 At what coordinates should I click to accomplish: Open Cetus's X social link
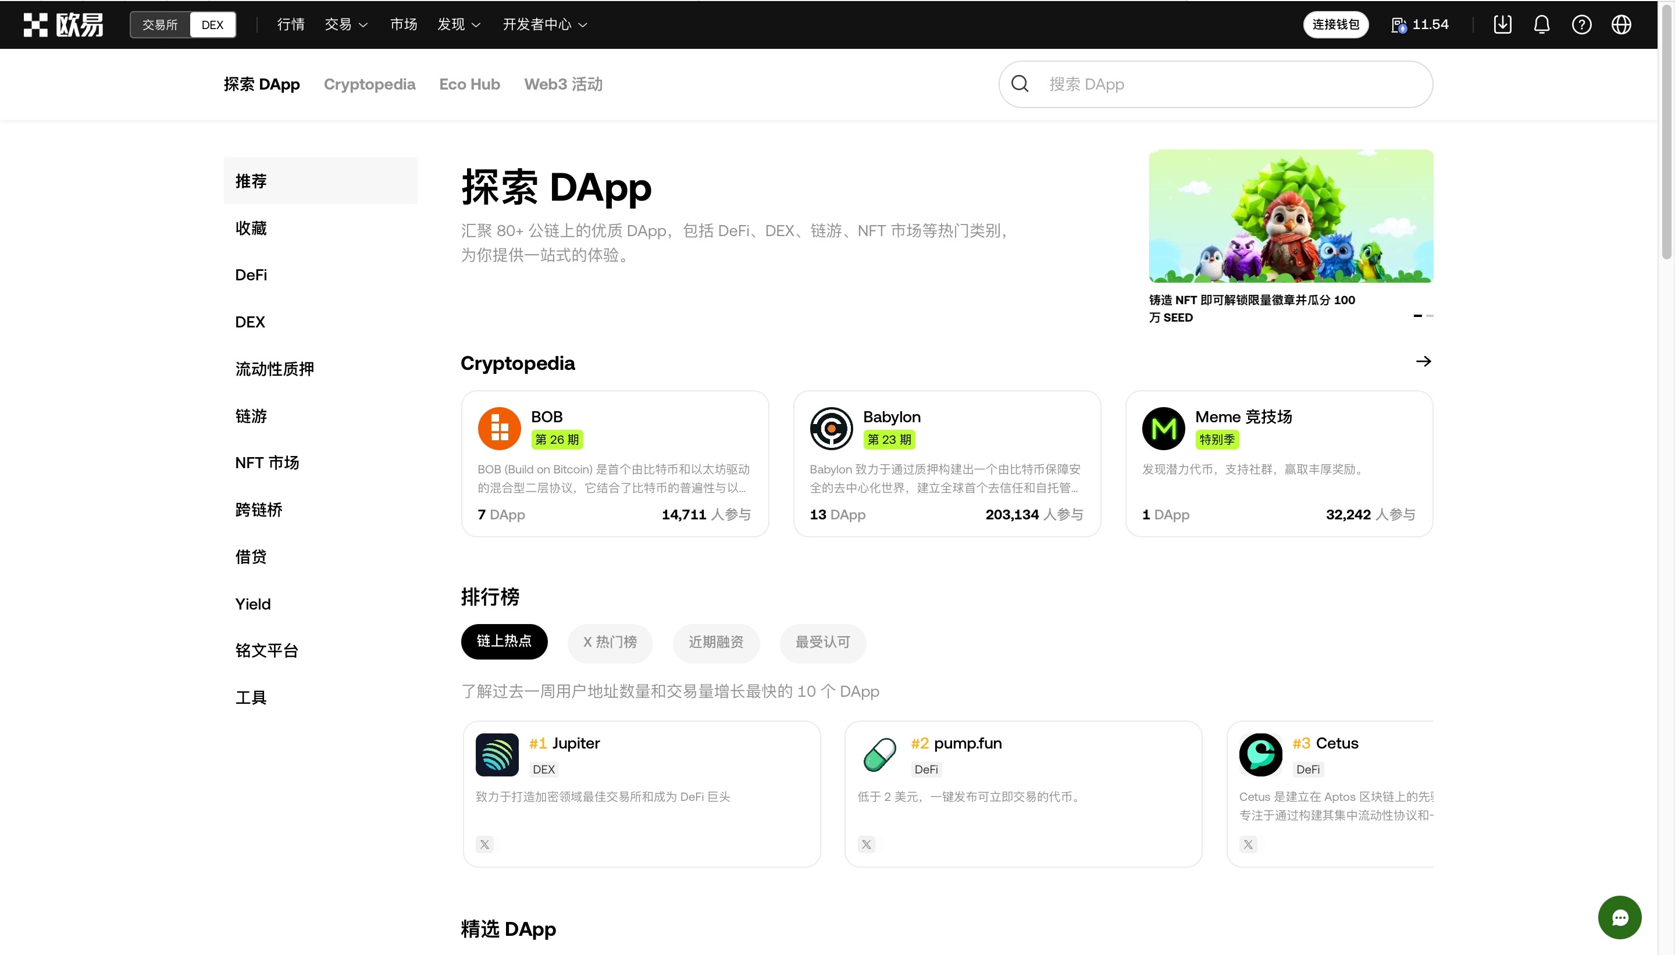point(1248,844)
